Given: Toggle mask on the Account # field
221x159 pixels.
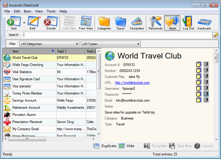Looking at the screenshot, I should [206, 64].
